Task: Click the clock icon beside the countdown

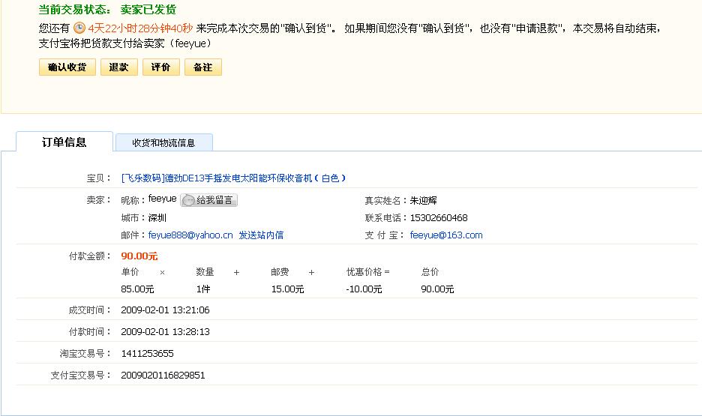Action: click(x=79, y=28)
